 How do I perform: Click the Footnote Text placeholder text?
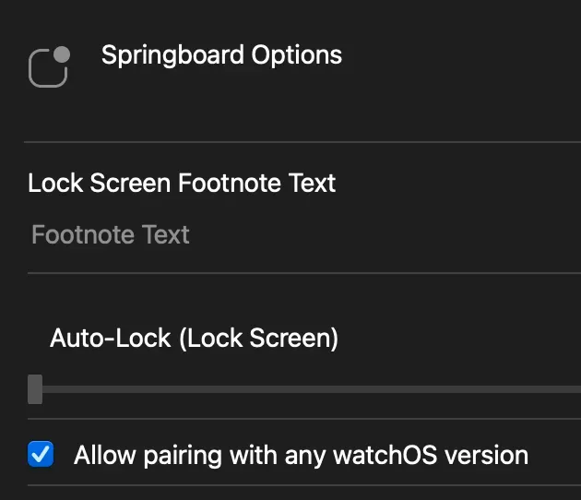point(111,234)
